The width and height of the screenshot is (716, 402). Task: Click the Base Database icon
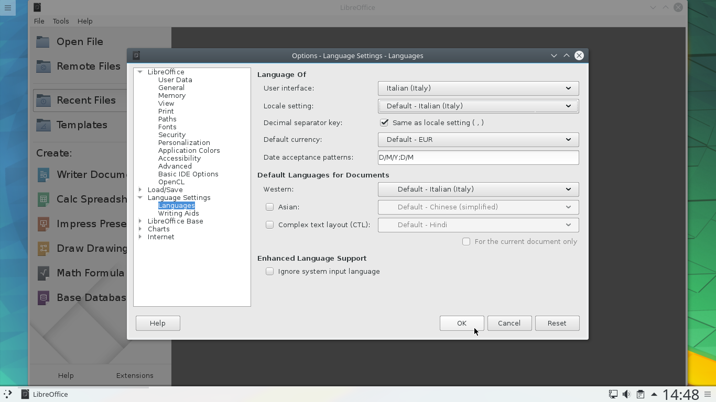[44, 297]
